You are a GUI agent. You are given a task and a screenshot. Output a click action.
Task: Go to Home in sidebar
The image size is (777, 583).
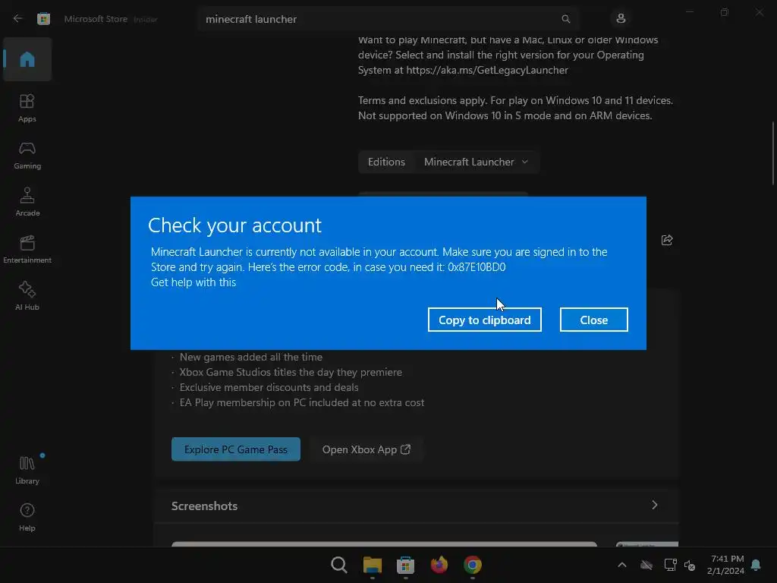(27, 59)
